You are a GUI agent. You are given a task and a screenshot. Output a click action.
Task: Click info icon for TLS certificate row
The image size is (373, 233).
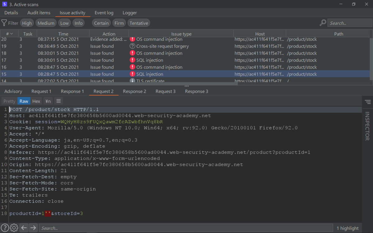(x=132, y=80)
